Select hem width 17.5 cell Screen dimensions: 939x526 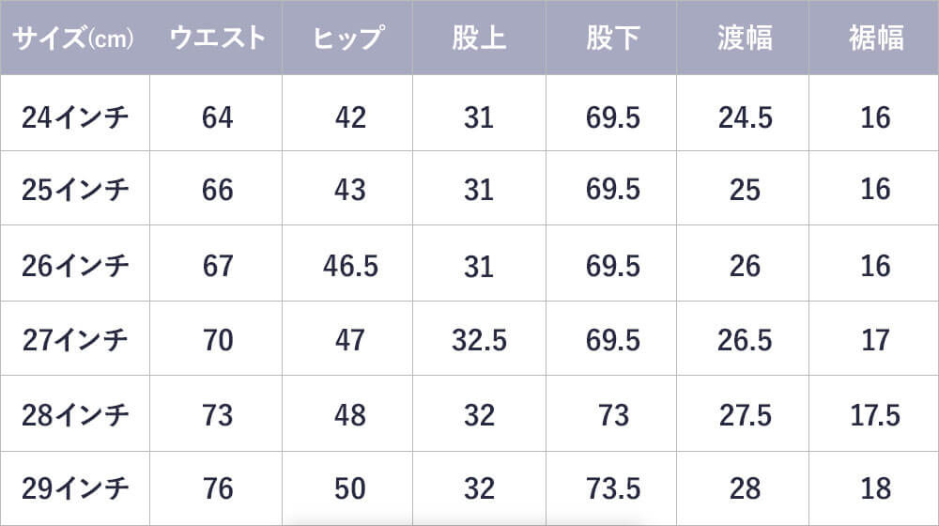pyautogui.click(x=875, y=415)
